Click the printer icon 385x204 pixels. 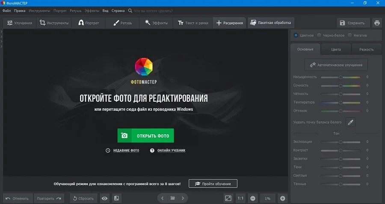(x=377, y=23)
